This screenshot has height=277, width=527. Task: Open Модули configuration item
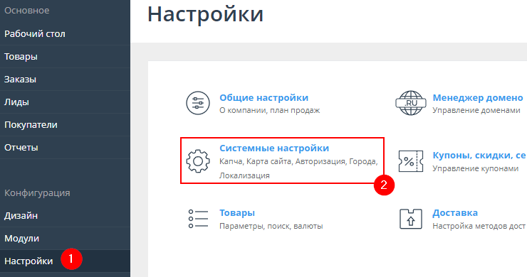pyautogui.click(x=65, y=239)
